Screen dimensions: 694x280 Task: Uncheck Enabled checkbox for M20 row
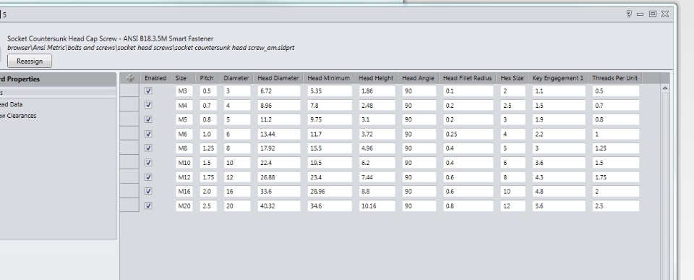pos(148,205)
